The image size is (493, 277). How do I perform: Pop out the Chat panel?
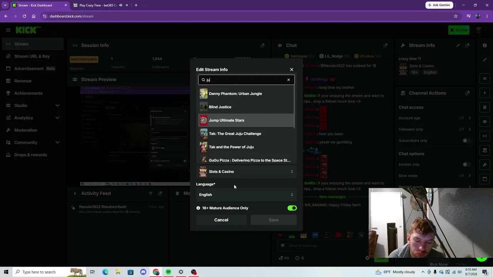coord(385,45)
